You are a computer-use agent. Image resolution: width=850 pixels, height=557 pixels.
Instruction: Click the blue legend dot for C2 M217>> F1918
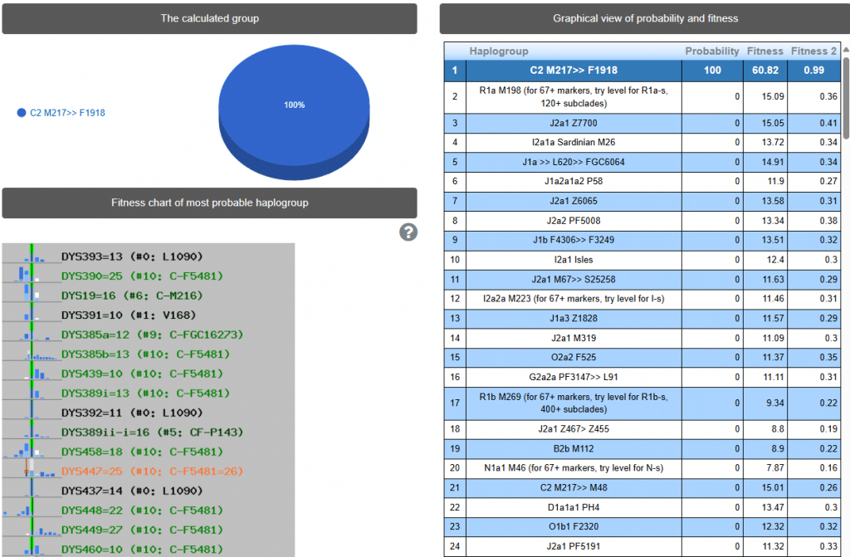[x=22, y=113]
